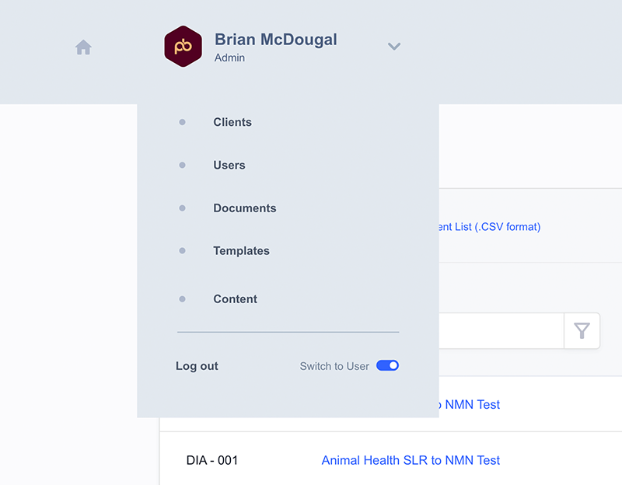Click the bullet beside Templates
This screenshot has width=622, height=485.
click(182, 250)
